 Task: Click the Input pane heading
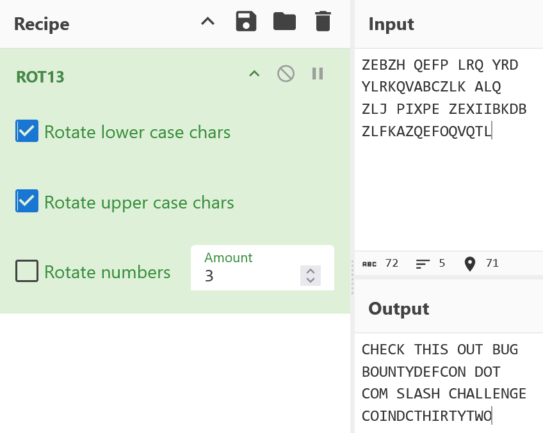[391, 24]
